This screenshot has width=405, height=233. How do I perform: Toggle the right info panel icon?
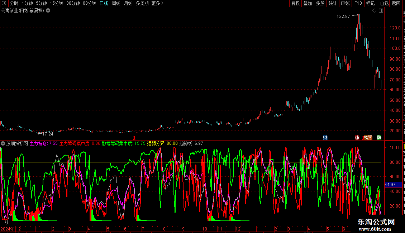pos(381,11)
